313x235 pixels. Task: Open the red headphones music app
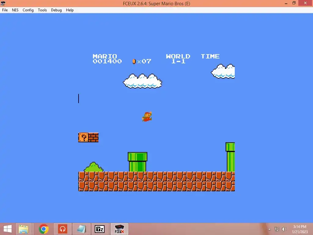63,229
